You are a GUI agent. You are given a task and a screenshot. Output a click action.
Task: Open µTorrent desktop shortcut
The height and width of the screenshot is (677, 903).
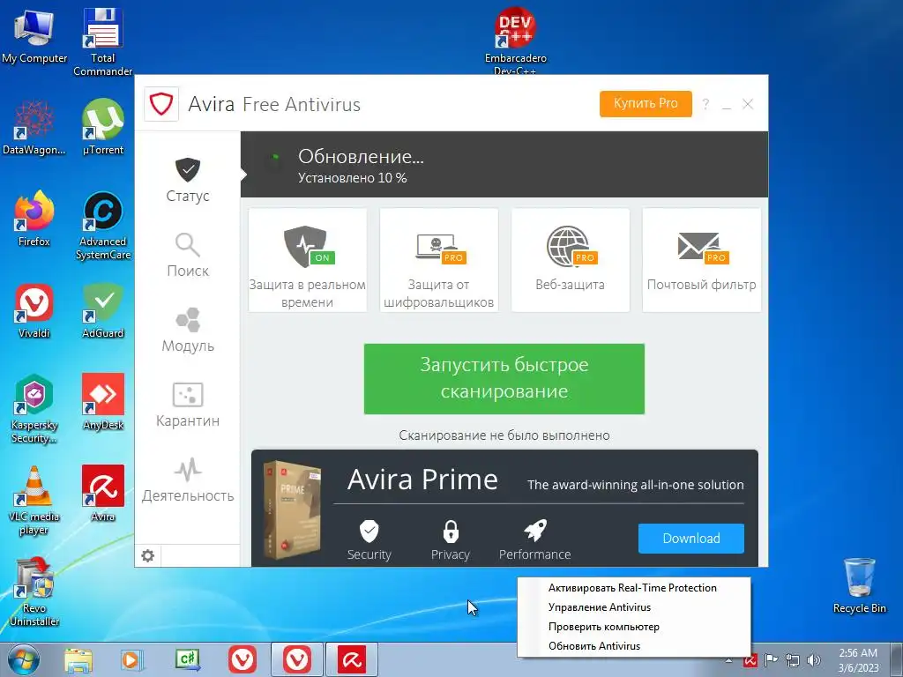click(102, 128)
